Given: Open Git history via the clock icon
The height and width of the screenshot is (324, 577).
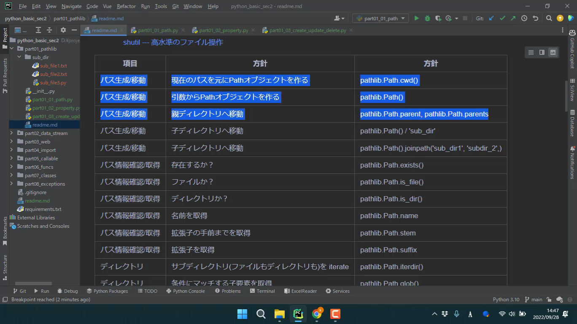Looking at the screenshot, I should (524, 19).
